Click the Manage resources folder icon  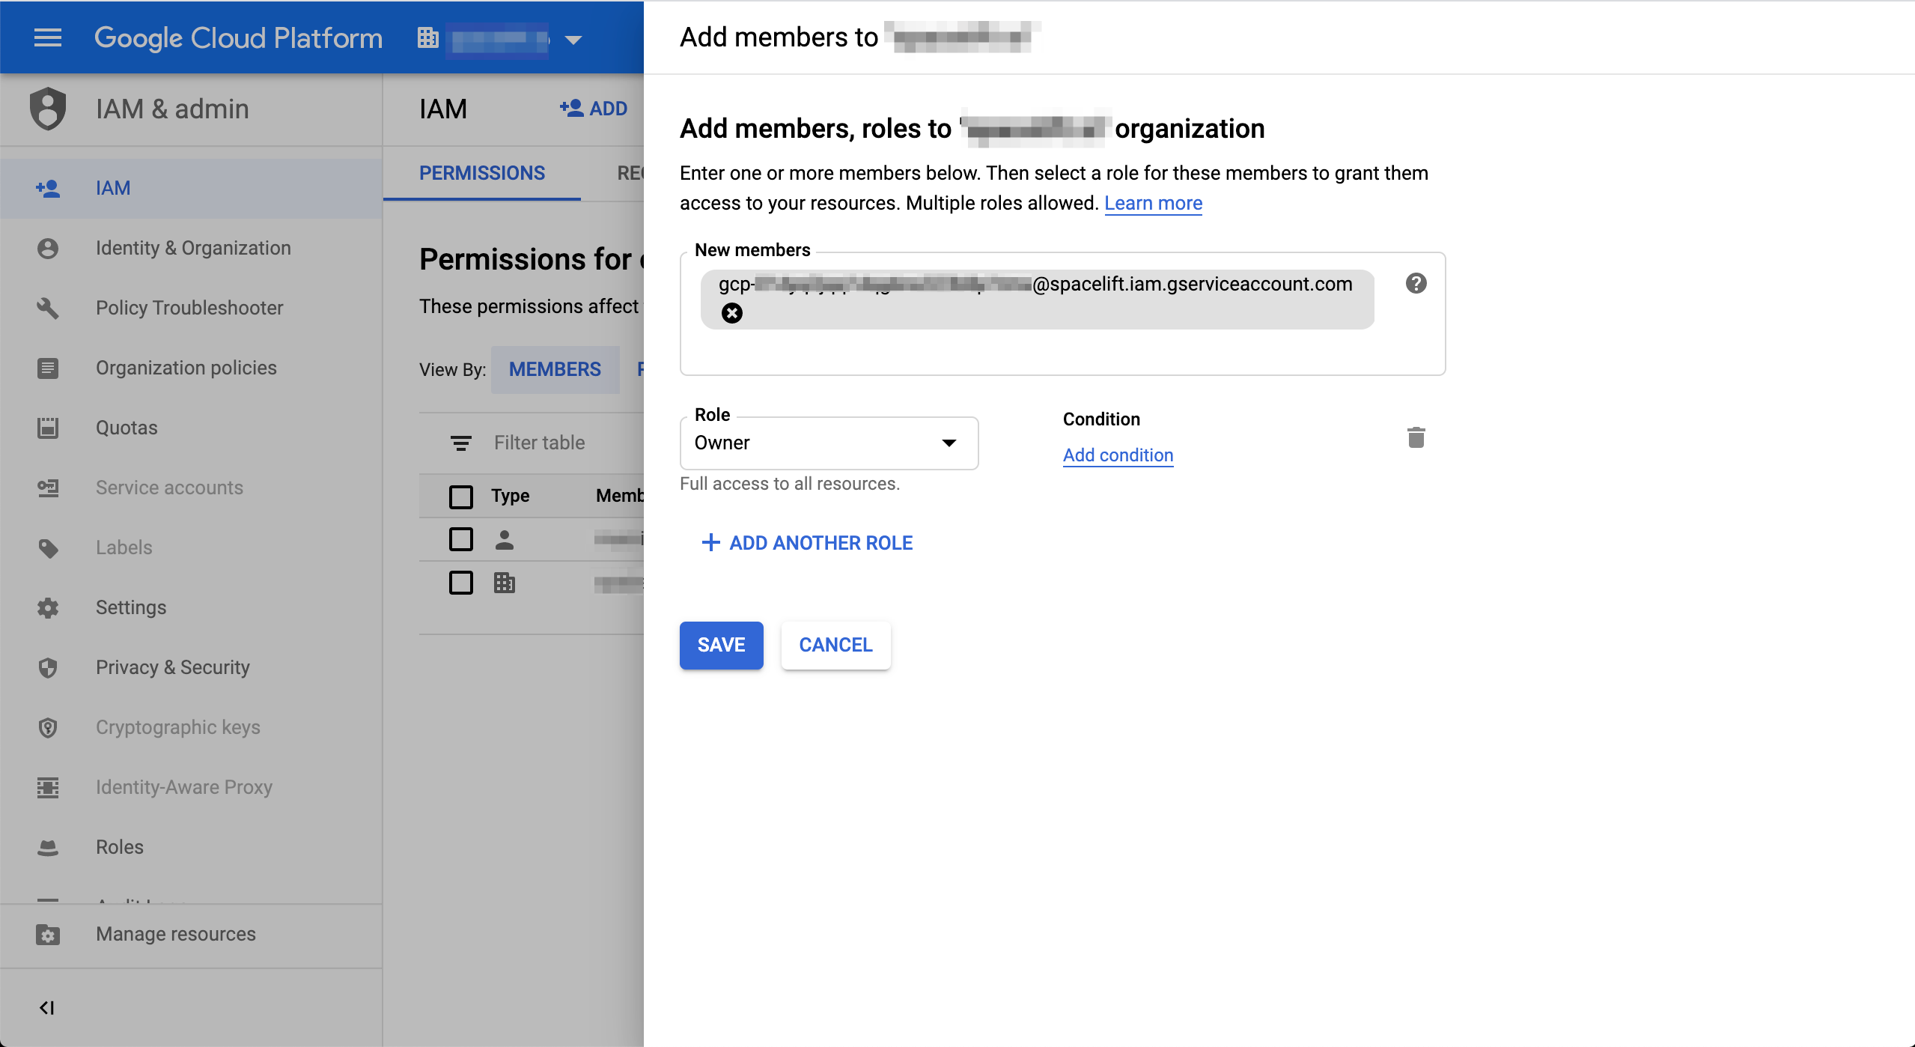click(48, 934)
